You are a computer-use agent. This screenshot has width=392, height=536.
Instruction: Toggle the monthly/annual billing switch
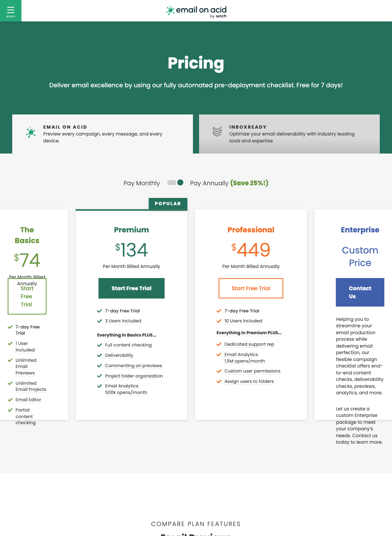coord(176,183)
